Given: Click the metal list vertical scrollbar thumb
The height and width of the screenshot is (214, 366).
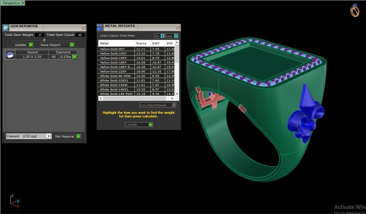Looking at the screenshot, I should pos(177,54).
